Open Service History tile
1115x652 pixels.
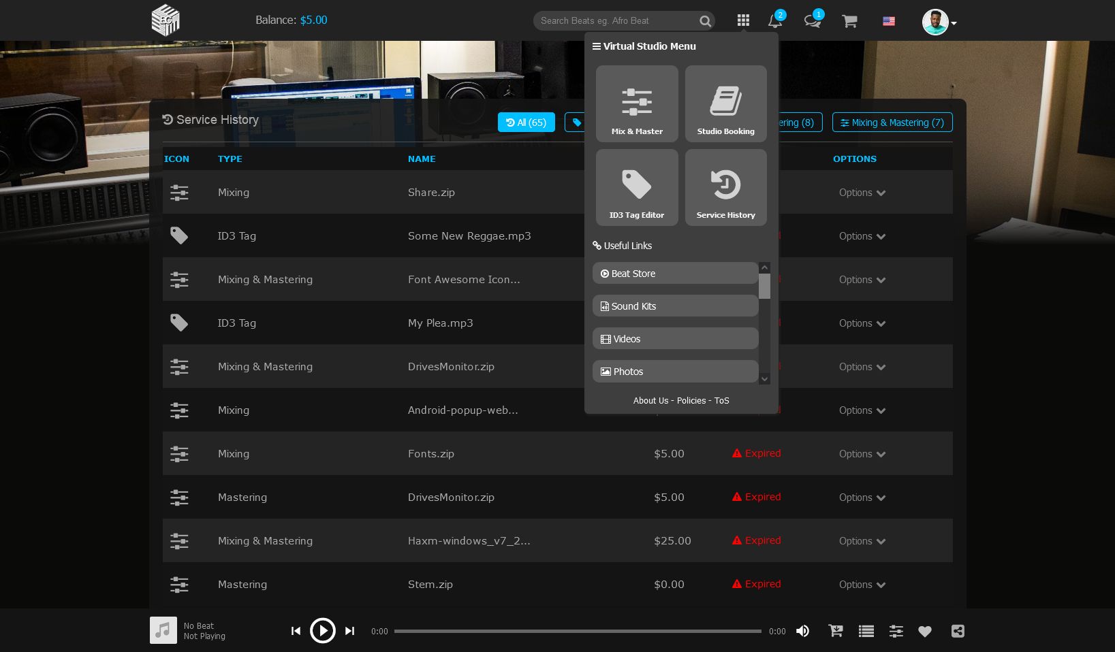click(725, 188)
